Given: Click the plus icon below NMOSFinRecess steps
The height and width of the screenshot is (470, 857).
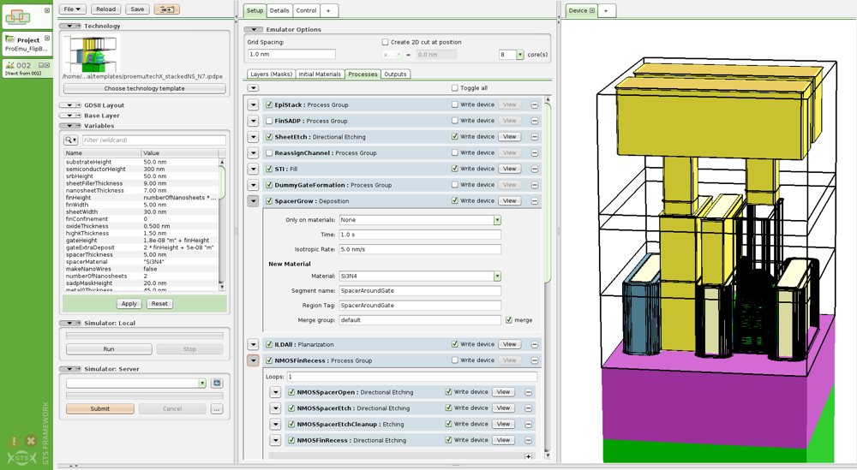Looking at the screenshot, I should pos(528,456).
